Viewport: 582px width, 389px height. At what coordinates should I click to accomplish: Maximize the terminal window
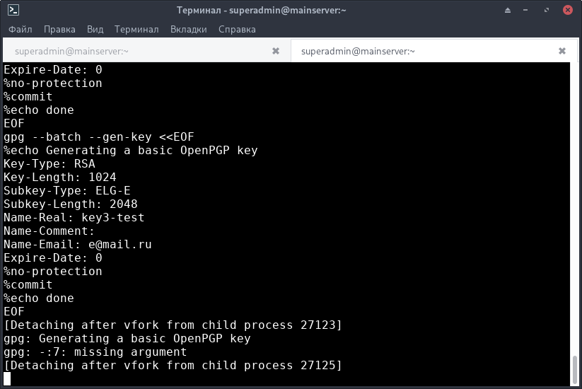[548, 11]
